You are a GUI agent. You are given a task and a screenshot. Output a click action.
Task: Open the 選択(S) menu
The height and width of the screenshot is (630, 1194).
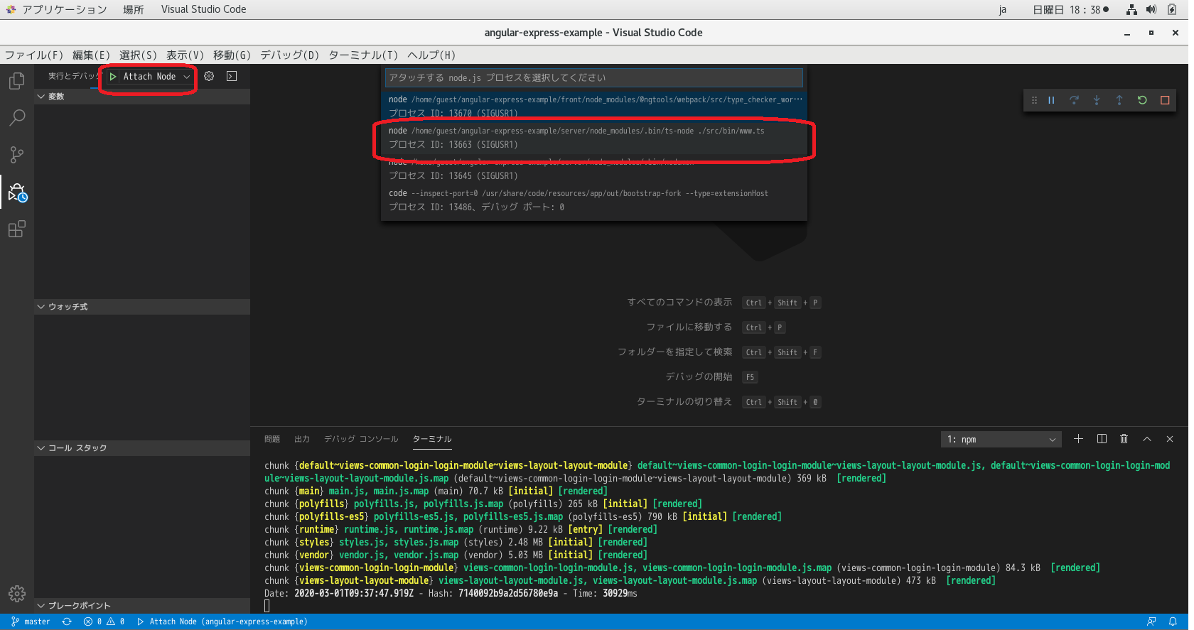coord(138,55)
